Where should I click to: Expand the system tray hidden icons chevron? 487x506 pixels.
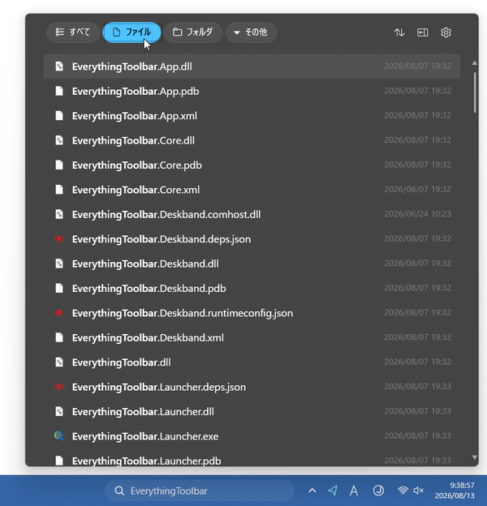click(x=312, y=491)
